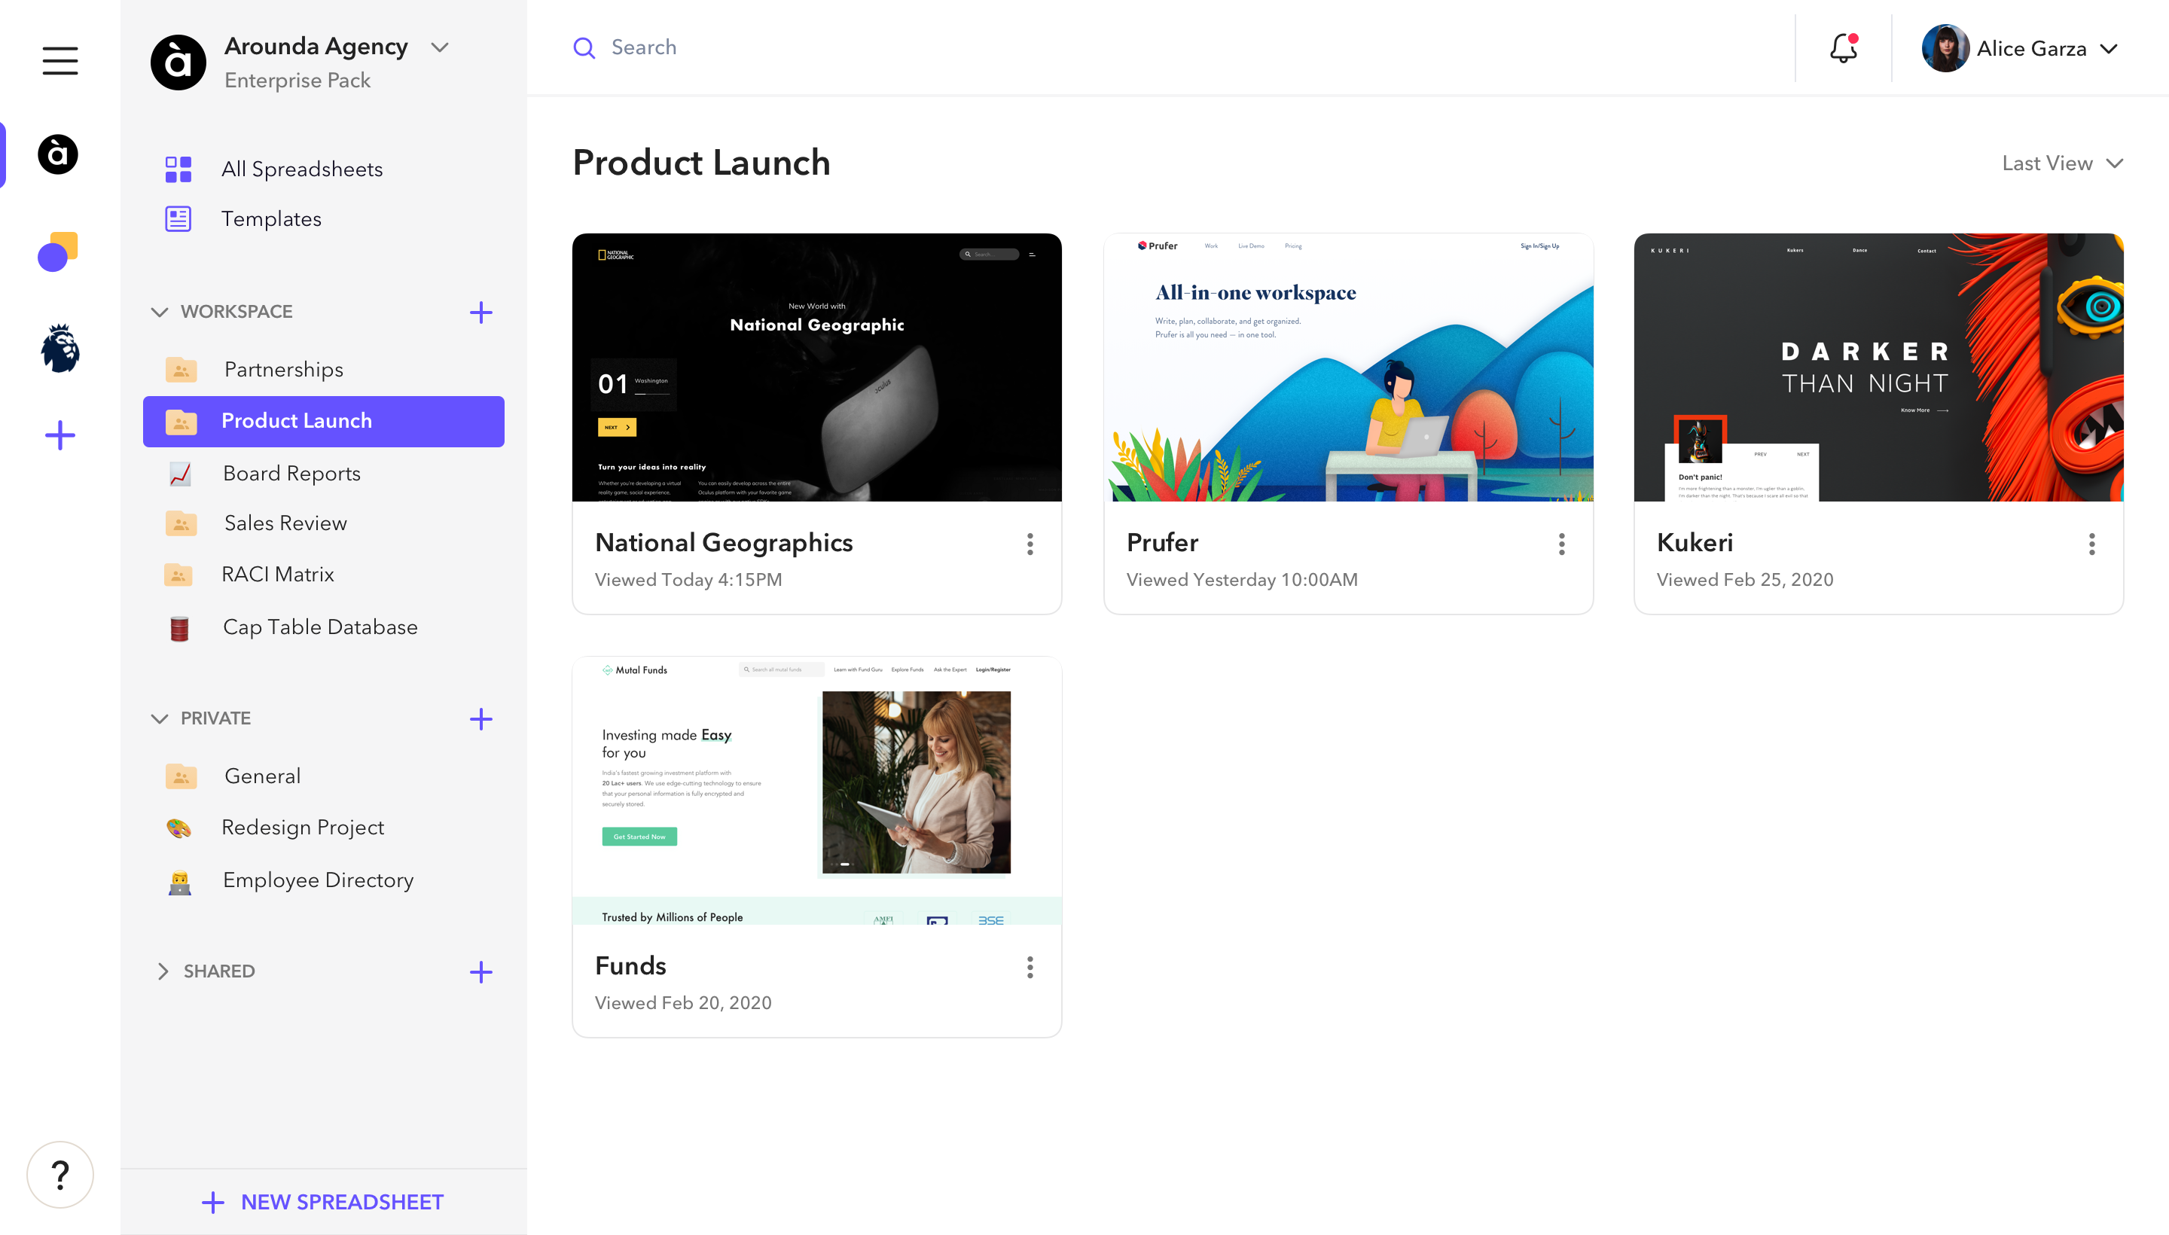Viewport: 2169px width, 1235px height.
Task: Click the Partnerships folder icon
Action: click(x=181, y=370)
